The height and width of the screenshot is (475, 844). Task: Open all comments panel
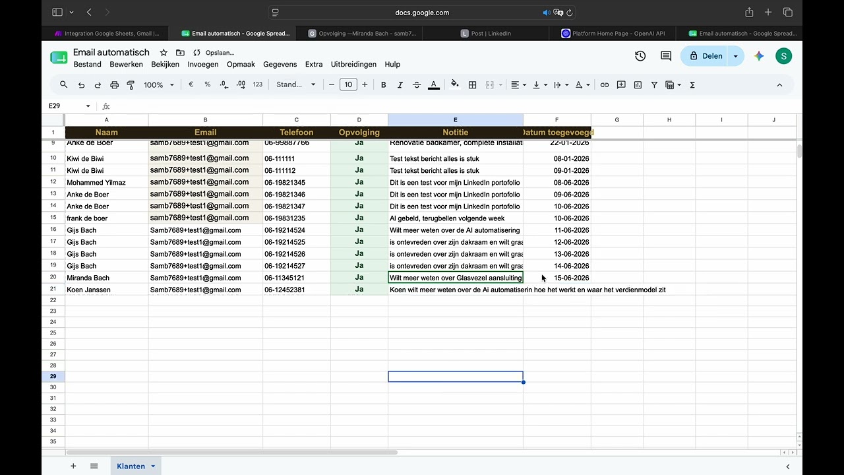pos(666,56)
